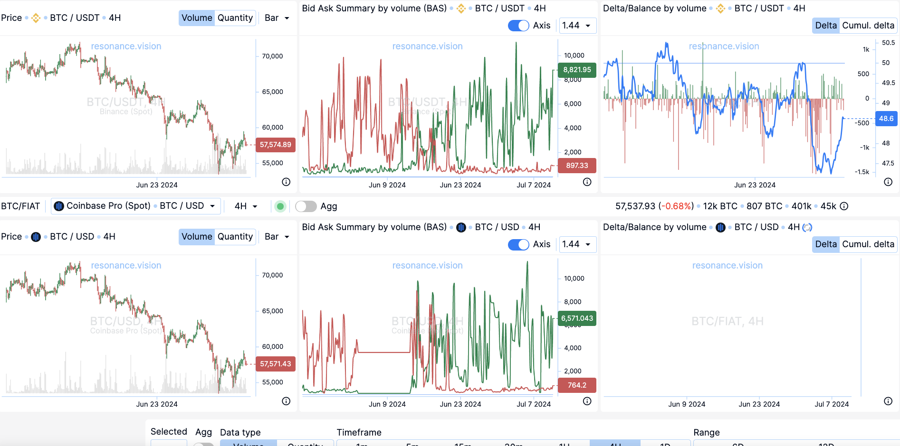Toggle Axis switch on BTC/USDT BAS chart
Image resolution: width=900 pixels, height=446 pixels.
(x=518, y=26)
